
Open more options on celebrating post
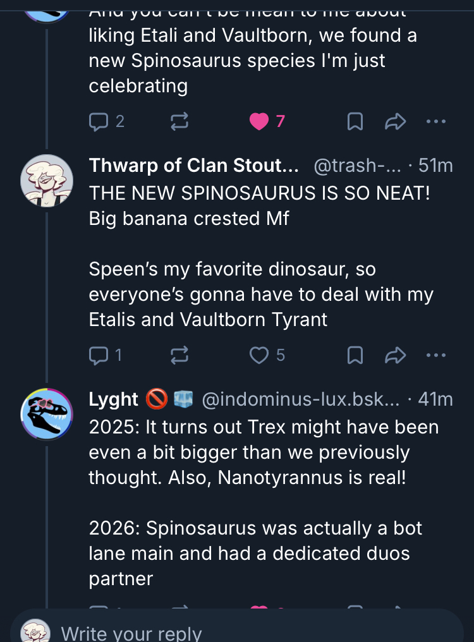pos(435,121)
